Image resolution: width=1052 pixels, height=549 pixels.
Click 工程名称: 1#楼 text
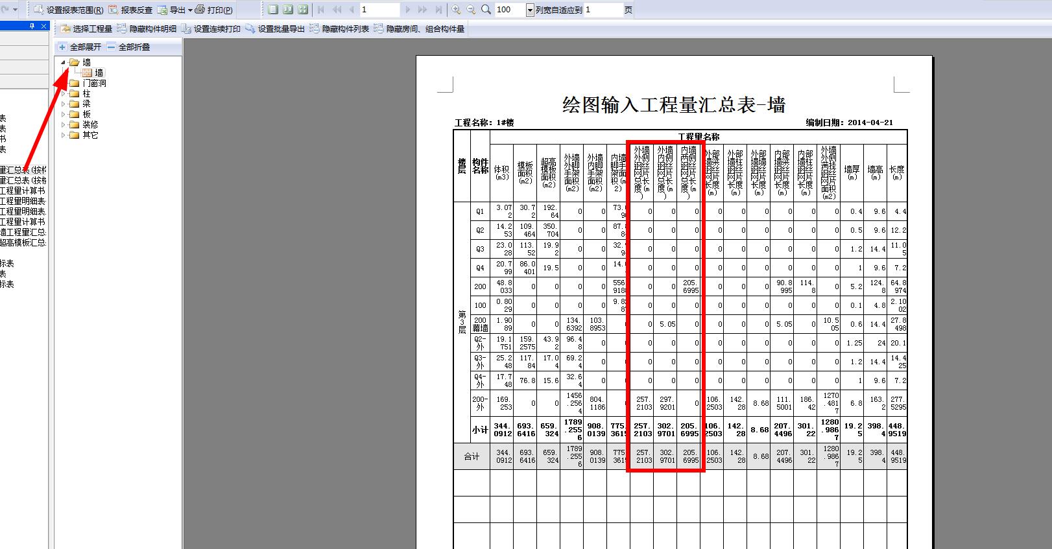tap(484, 123)
